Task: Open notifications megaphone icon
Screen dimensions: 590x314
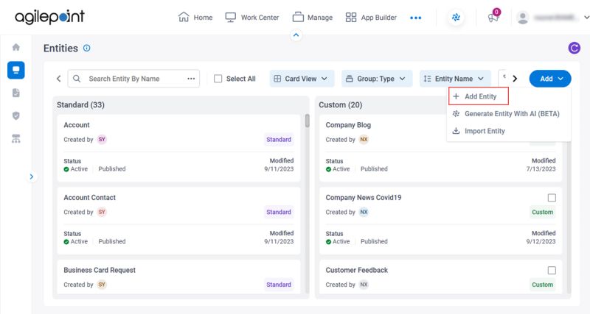Action: point(493,17)
